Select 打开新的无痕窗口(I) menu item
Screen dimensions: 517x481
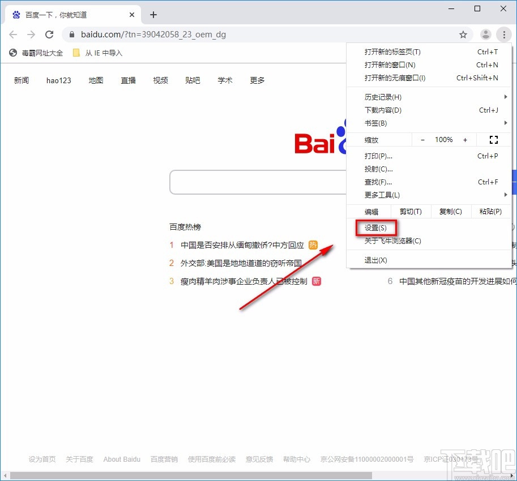click(x=429, y=78)
